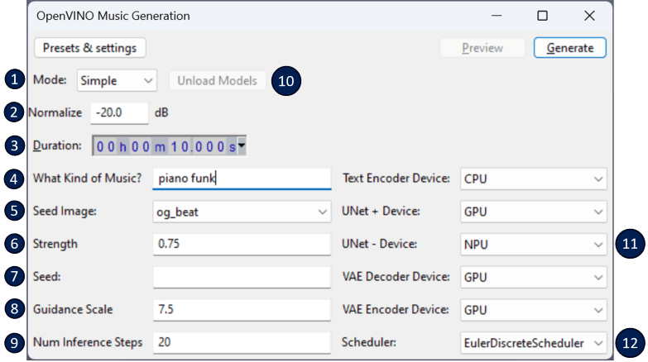Viewport: 648px width, 362px height.
Task: Click the Presets & settings button
Action: (x=90, y=48)
